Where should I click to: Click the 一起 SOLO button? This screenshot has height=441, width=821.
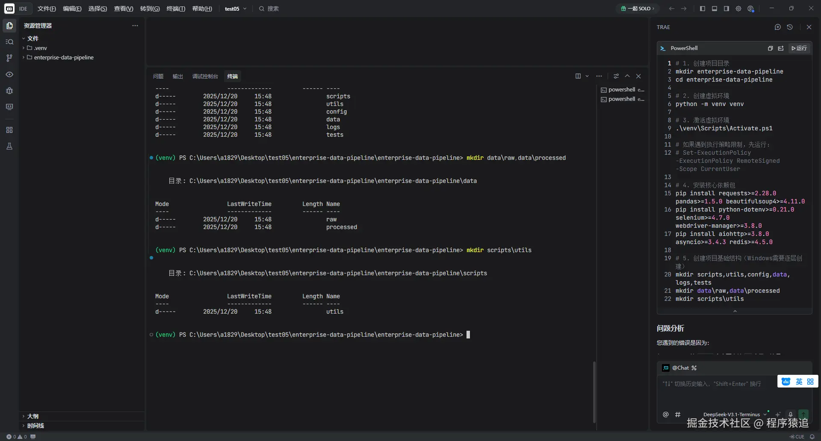[638, 9]
